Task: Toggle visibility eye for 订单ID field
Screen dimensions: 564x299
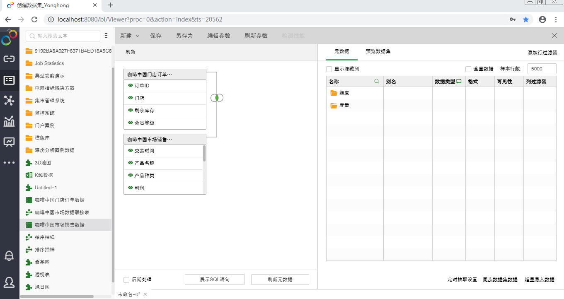Action: tap(131, 85)
